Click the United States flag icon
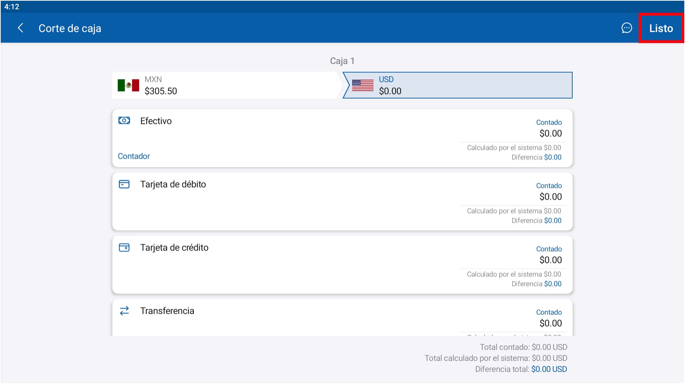Viewport: 685px width, 384px height. 362,85
